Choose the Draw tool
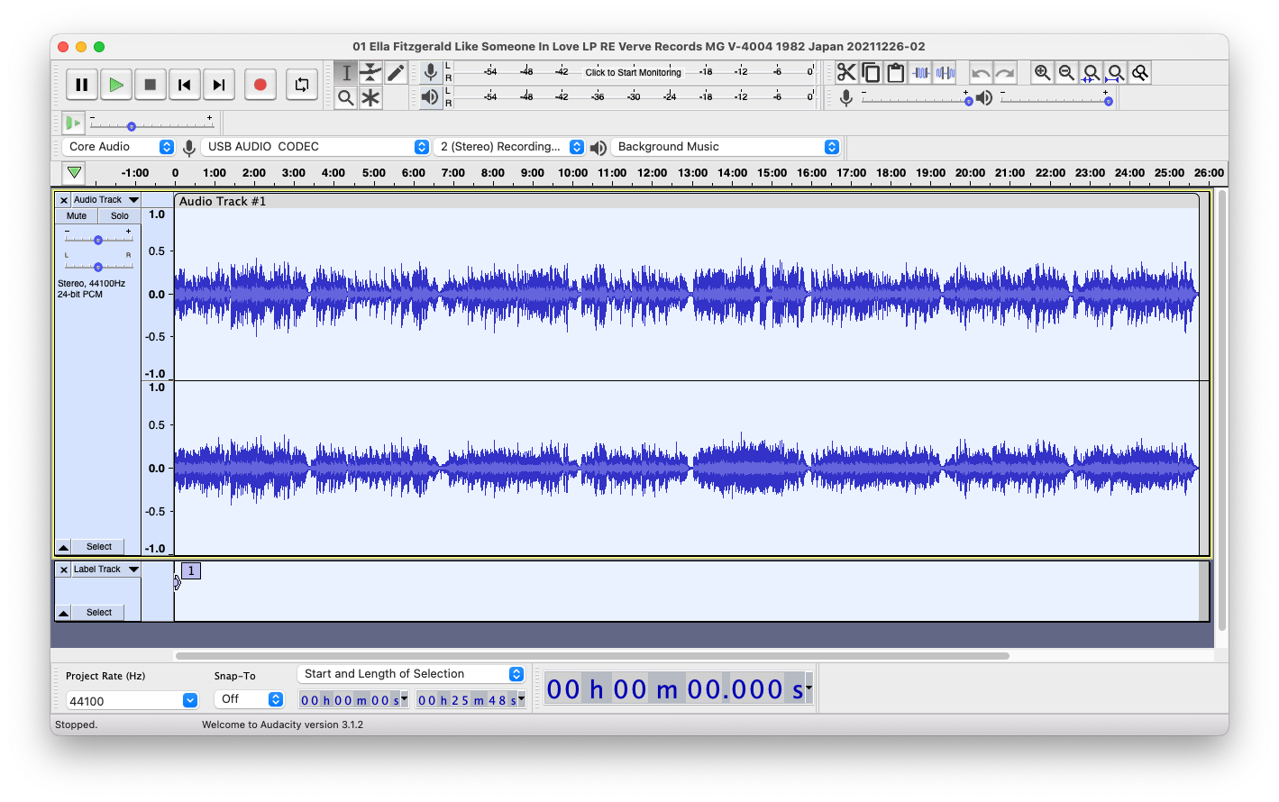Screen dimensions: 1279x802 tap(396, 72)
